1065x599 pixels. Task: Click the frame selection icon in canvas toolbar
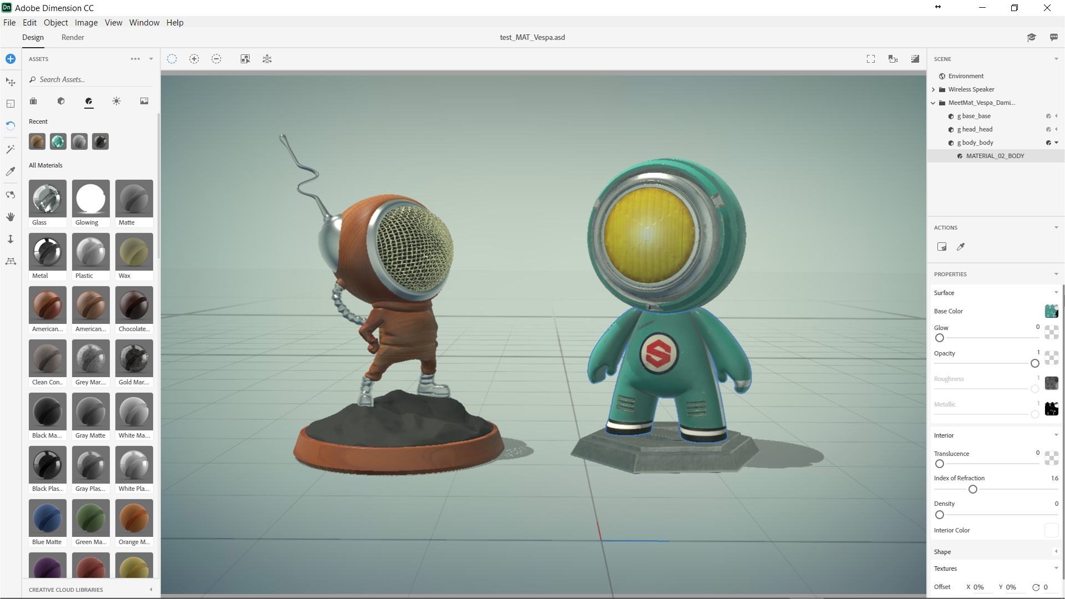[245, 59]
